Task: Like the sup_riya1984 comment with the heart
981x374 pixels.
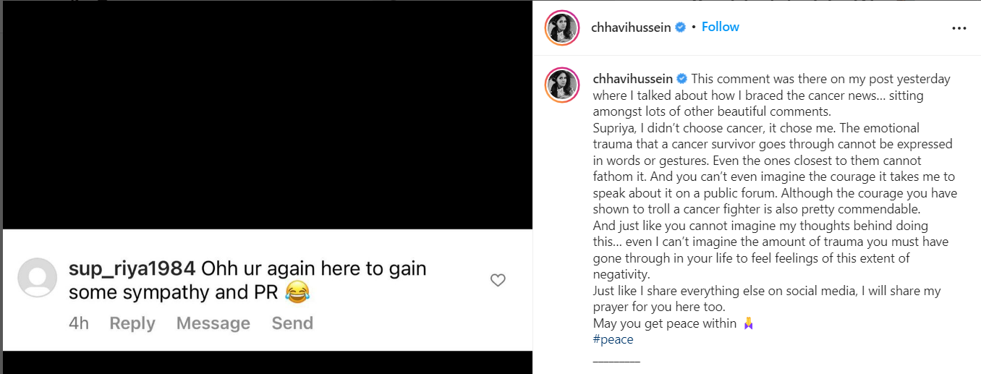Action: tap(498, 280)
